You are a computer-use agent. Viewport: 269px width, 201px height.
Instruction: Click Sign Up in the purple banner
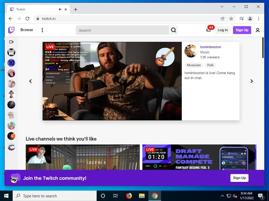(x=239, y=178)
